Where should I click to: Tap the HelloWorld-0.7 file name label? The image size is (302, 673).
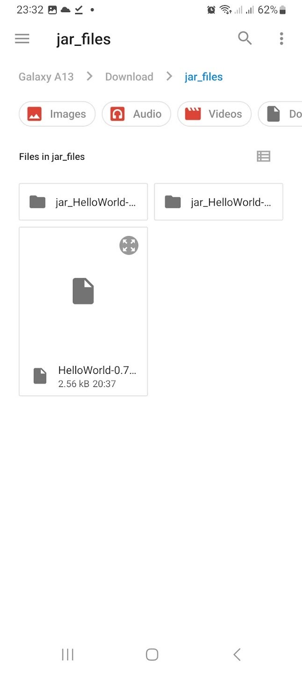click(97, 371)
